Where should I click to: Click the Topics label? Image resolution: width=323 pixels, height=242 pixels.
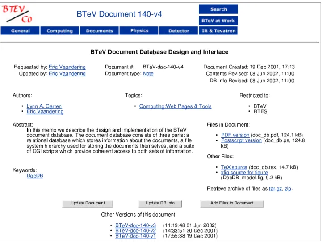click(x=134, y=96)
